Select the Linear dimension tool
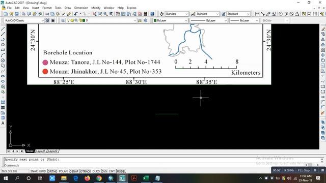This screenshot has height=183, width=326. pyautogui.click(x=257, y=14)
